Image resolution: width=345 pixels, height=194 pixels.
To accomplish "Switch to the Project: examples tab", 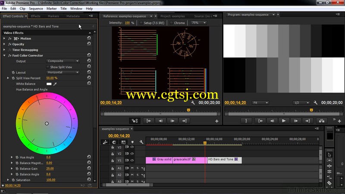I will [172, 16].
